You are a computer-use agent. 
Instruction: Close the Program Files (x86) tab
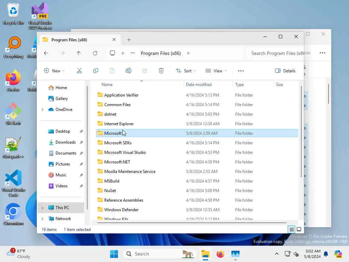coord(114,40)
